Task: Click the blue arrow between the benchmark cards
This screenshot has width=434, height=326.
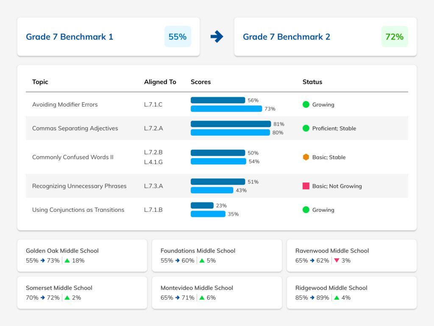Action: [217, 37]
